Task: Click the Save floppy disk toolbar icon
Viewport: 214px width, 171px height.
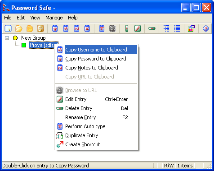Action: click(x=40, y=28)
